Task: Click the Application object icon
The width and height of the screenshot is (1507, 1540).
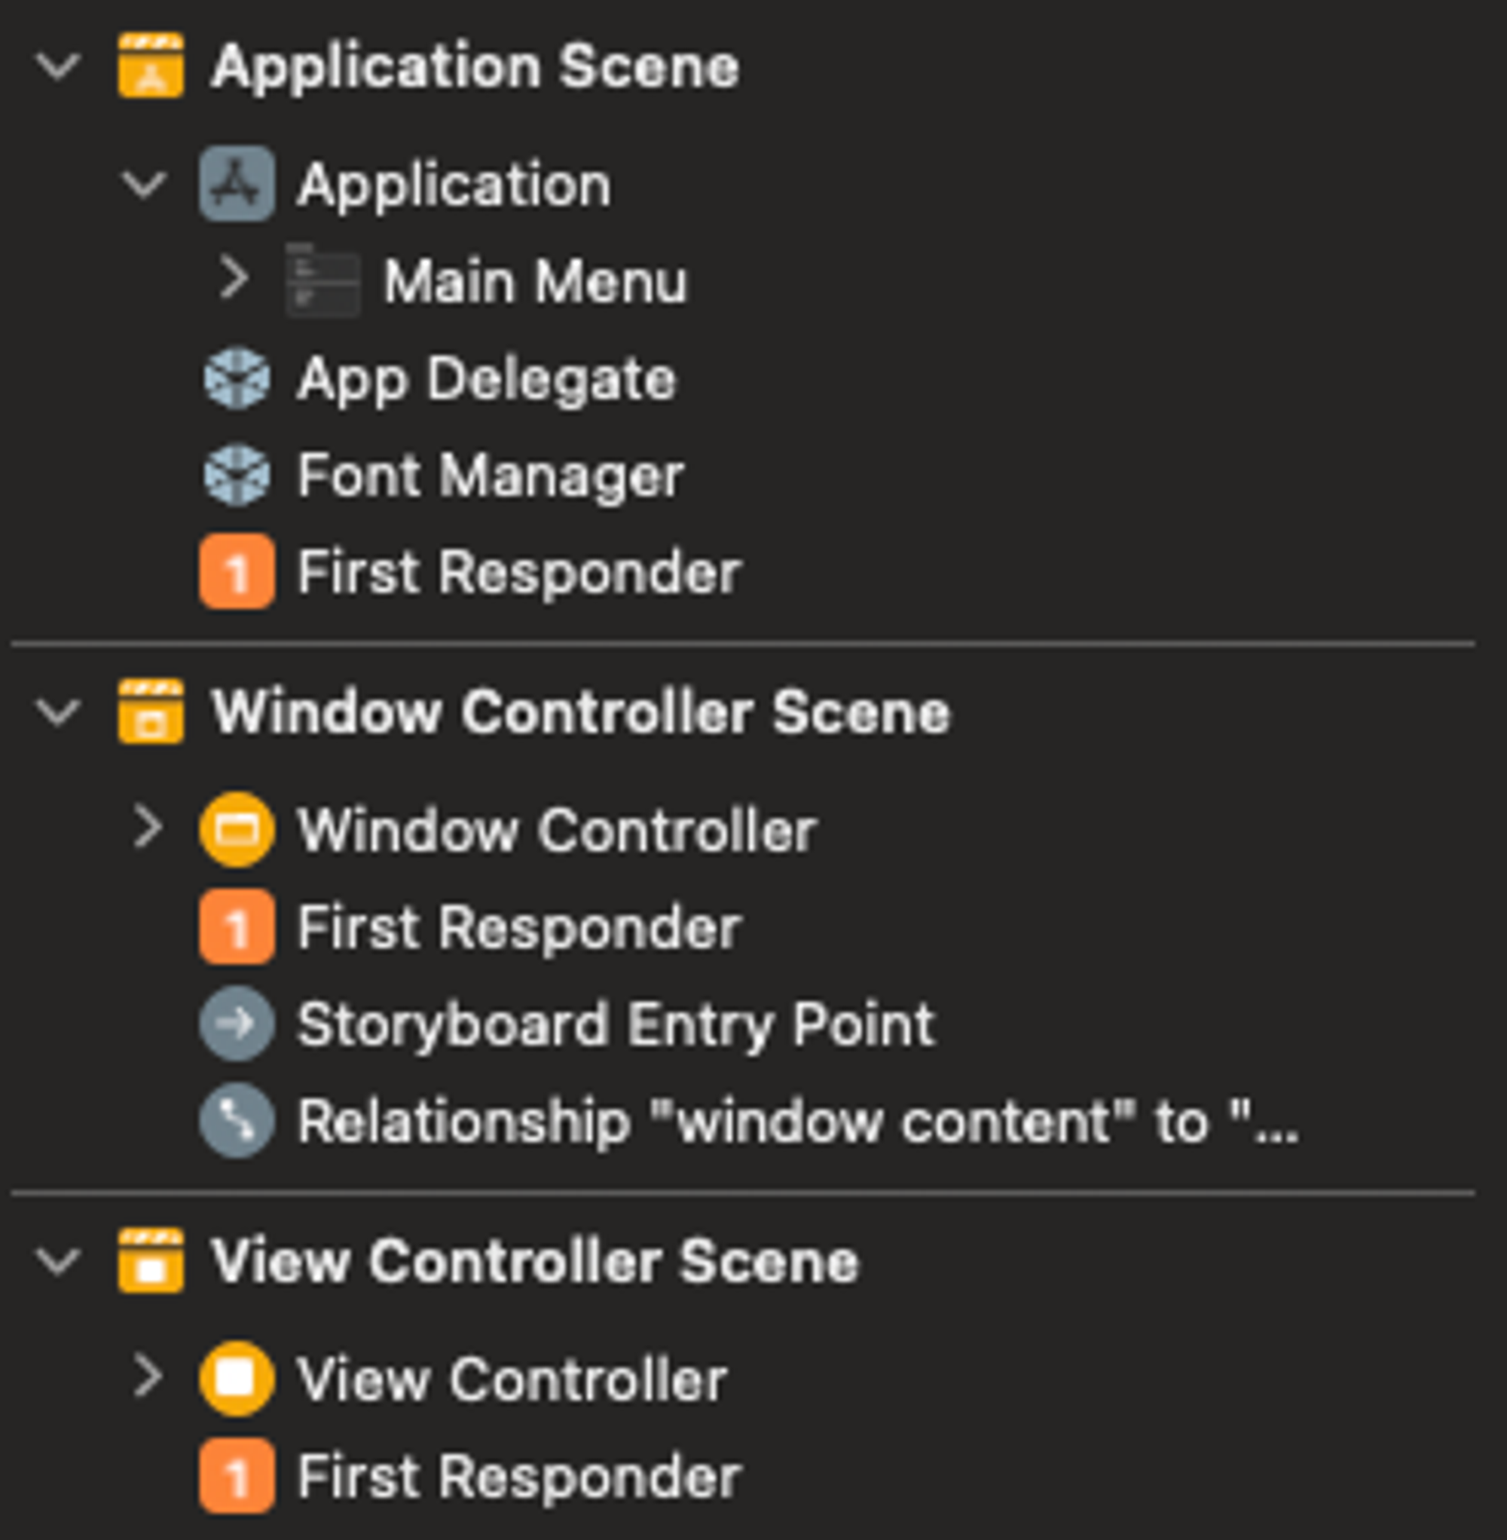Action: [x=237, y=184]
